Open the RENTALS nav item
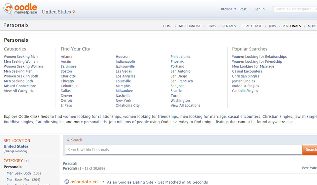Screen dimensions: 317x185 pyautogui.click(x=229, y=26)
